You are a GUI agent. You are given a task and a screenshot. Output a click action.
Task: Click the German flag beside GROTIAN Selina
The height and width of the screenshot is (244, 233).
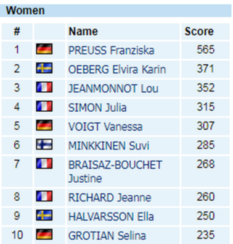(44, 234)
